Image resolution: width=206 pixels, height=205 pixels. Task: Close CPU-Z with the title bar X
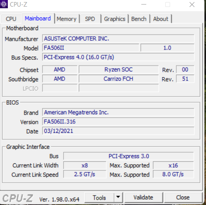192,5
